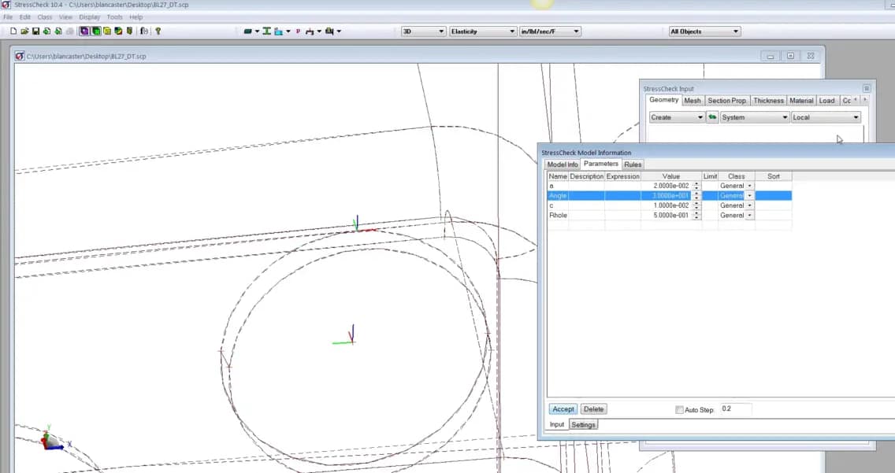Select the green element display icon on toolbar
895x473 pixels.
click(x=96, y=31)
